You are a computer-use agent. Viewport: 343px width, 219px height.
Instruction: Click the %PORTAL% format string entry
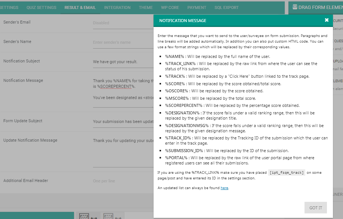(240, 160)
